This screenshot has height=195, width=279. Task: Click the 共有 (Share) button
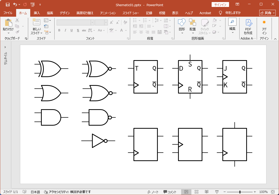point(267,13)
